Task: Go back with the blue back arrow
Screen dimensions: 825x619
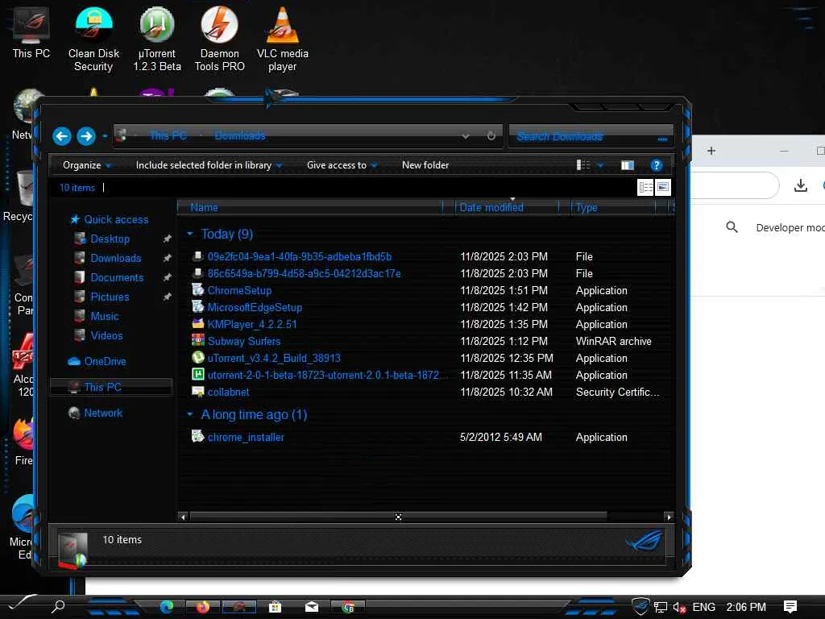Action: coord(61,136)
